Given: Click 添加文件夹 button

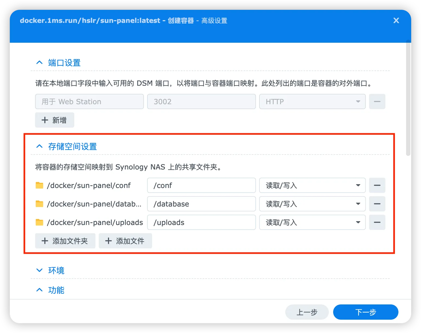Looking at the screenshot, I should click(65, 241).
